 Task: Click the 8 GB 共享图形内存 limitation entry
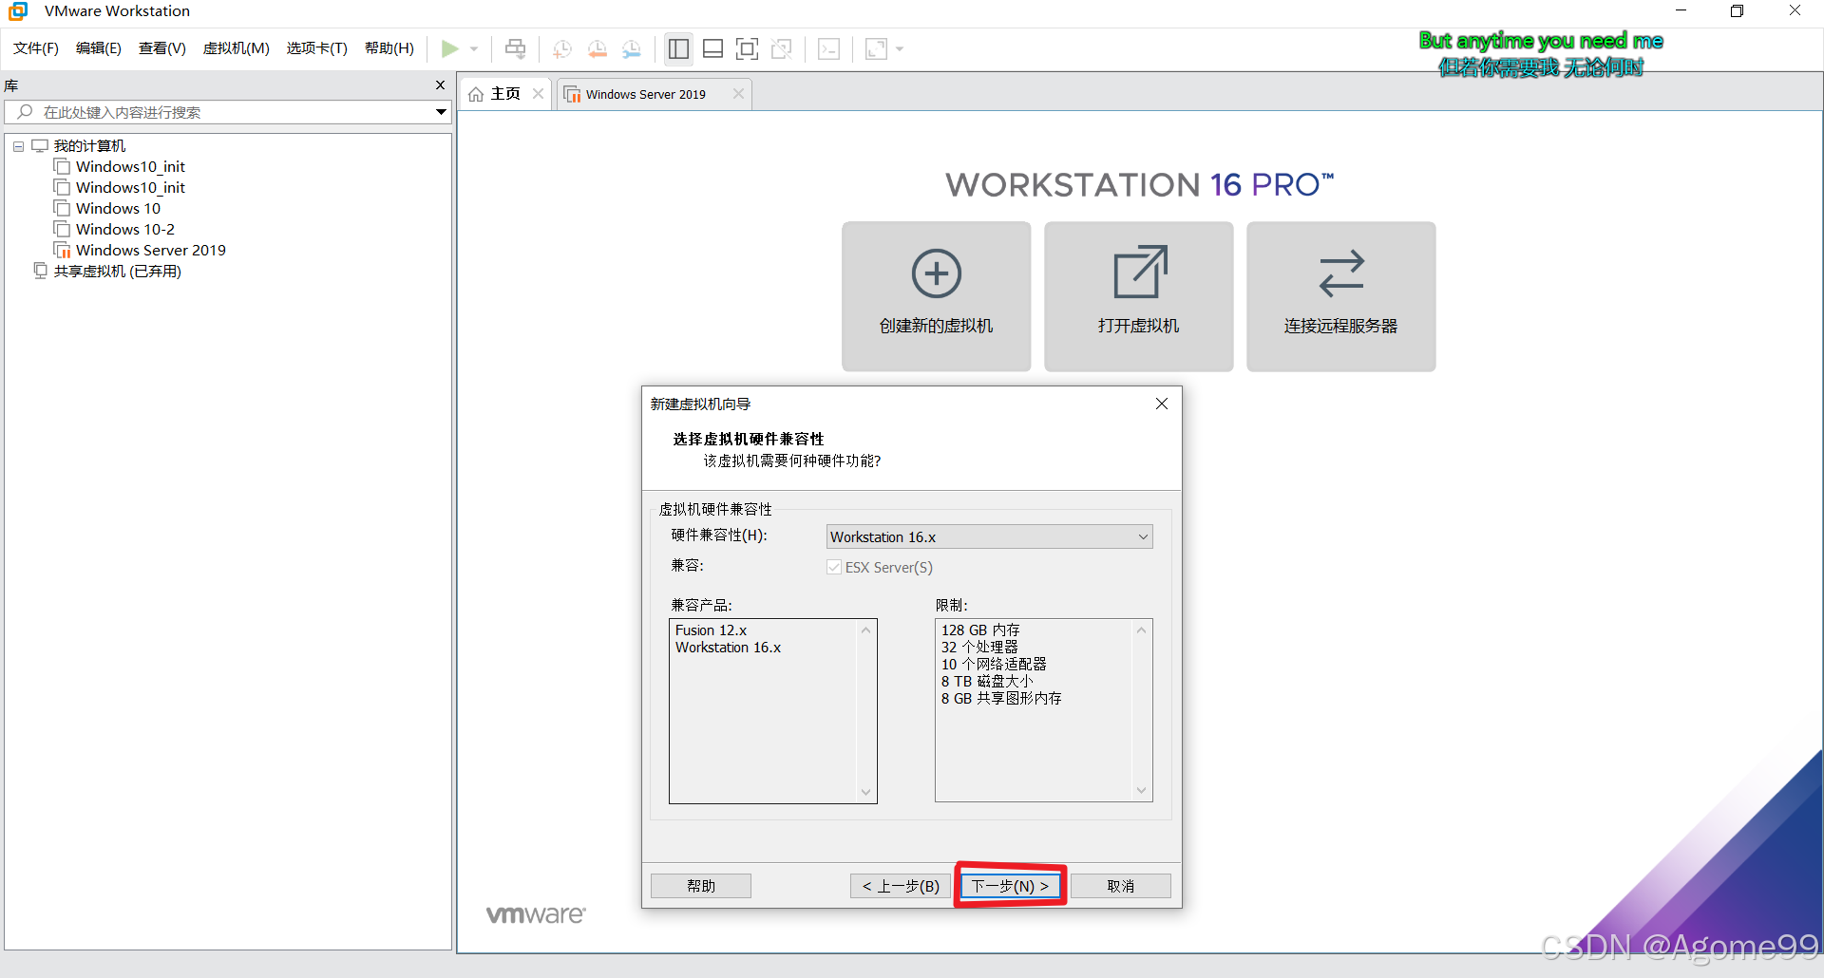[1001, 699]
